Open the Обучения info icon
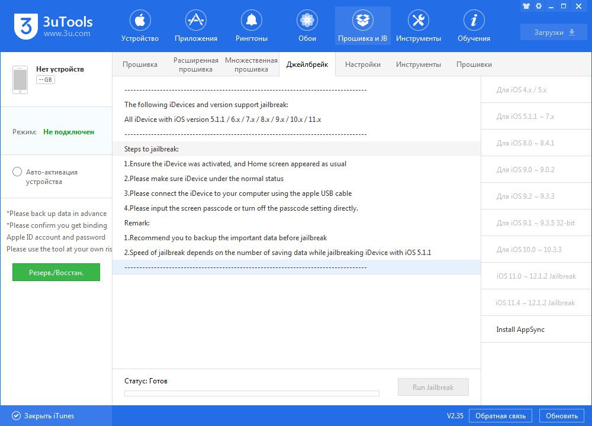Image resolution: width=592 pixels, height=426 pixels. [x=474, y=20]
